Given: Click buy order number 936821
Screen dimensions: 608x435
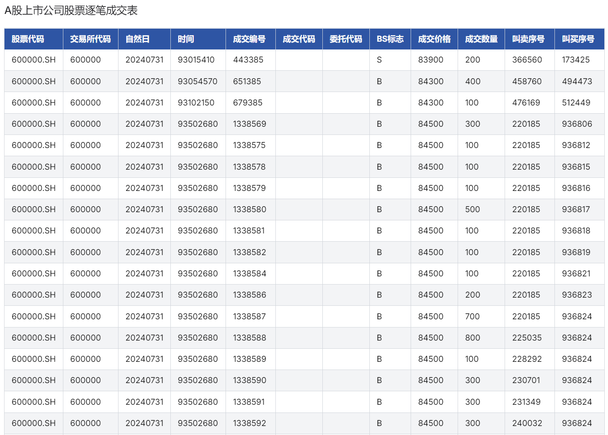Looking at the screenshot, I should pyautogui.click(x=576, y=274).
